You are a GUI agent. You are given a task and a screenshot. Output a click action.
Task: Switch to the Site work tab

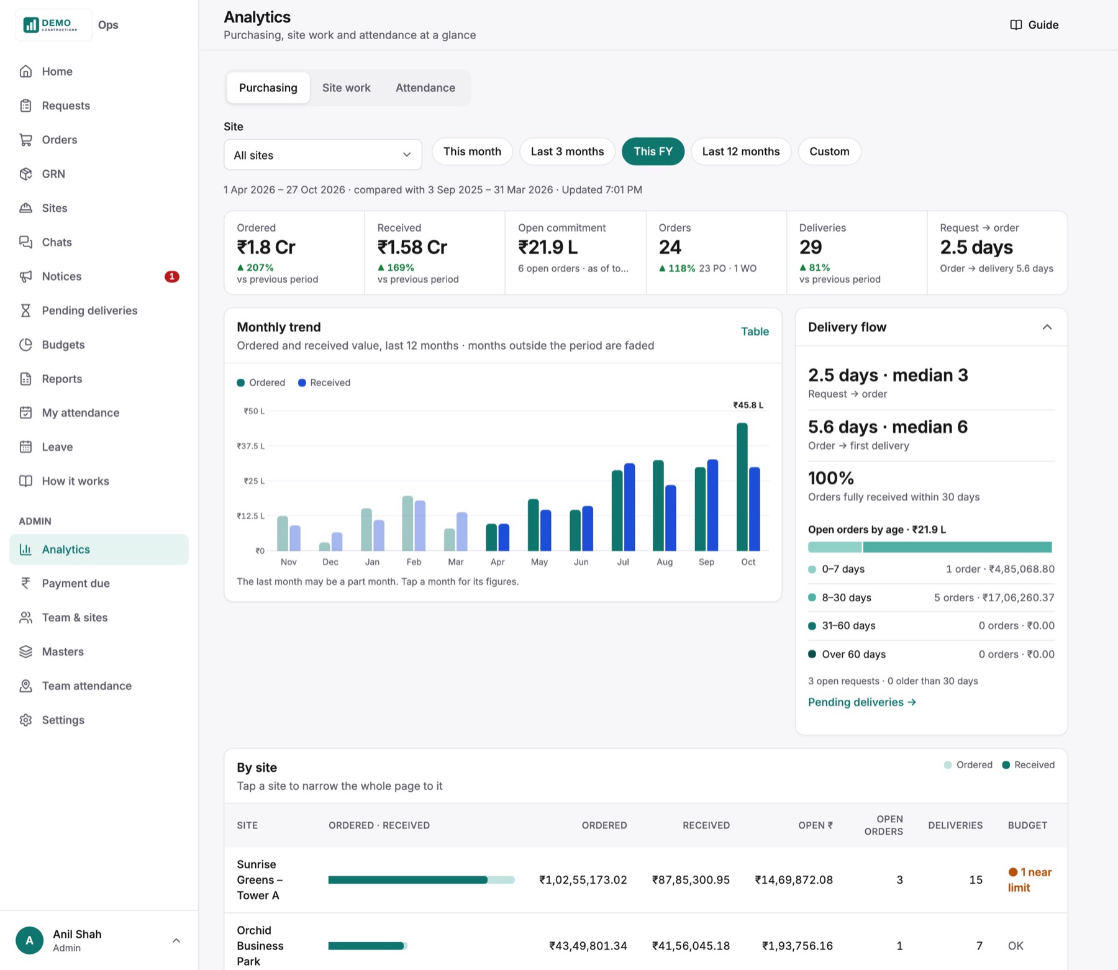pos(346,88)
